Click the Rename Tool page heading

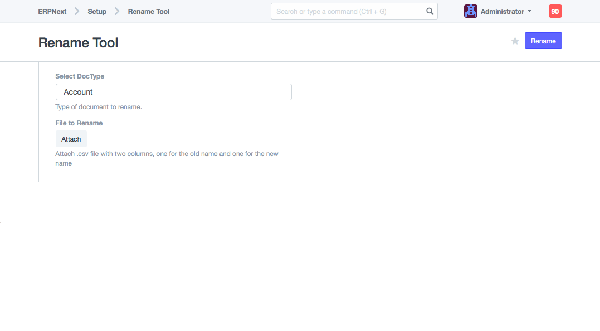point(78,42)
